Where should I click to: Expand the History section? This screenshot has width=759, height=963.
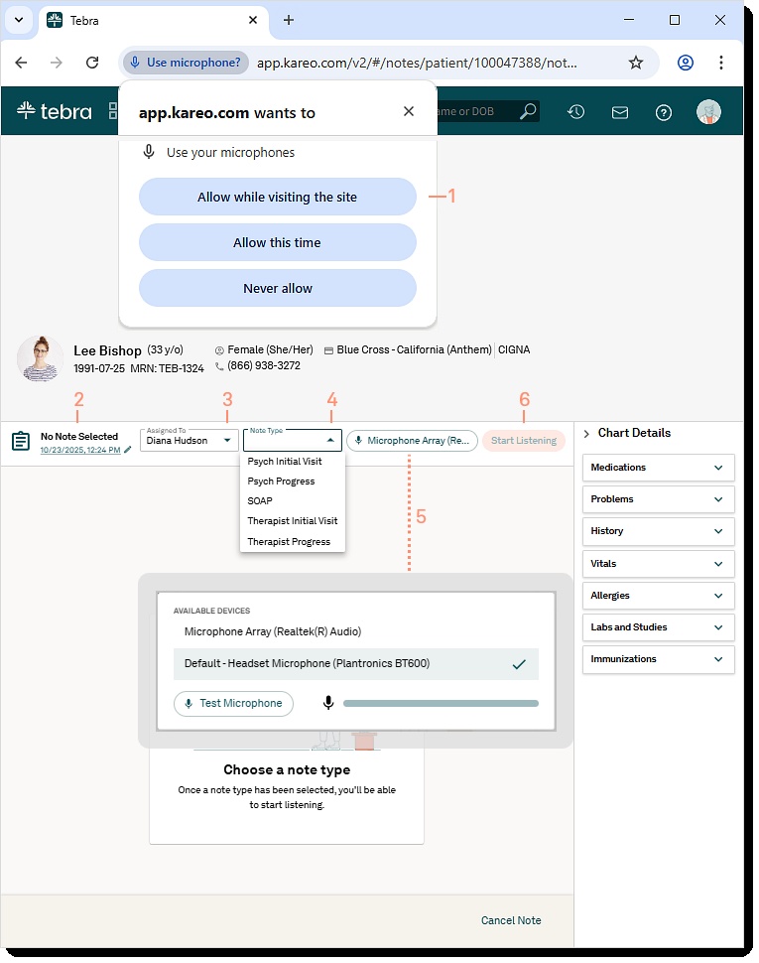pyautogui.click(x=659, y=531)
